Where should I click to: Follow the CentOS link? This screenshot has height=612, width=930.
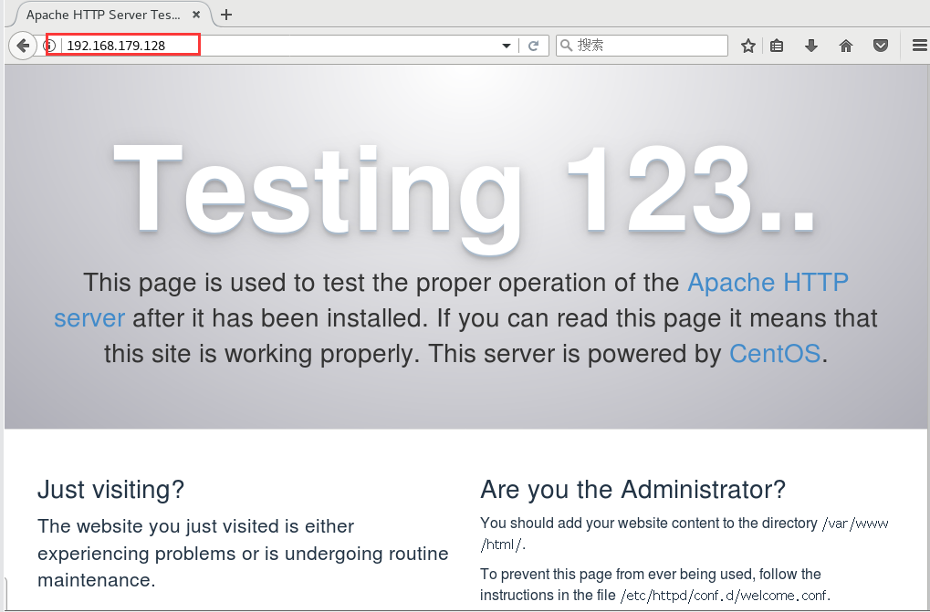pos(775,354)
